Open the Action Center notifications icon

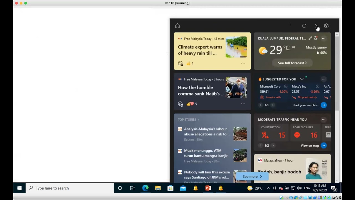pyautogui.click(x=334, y=188)
